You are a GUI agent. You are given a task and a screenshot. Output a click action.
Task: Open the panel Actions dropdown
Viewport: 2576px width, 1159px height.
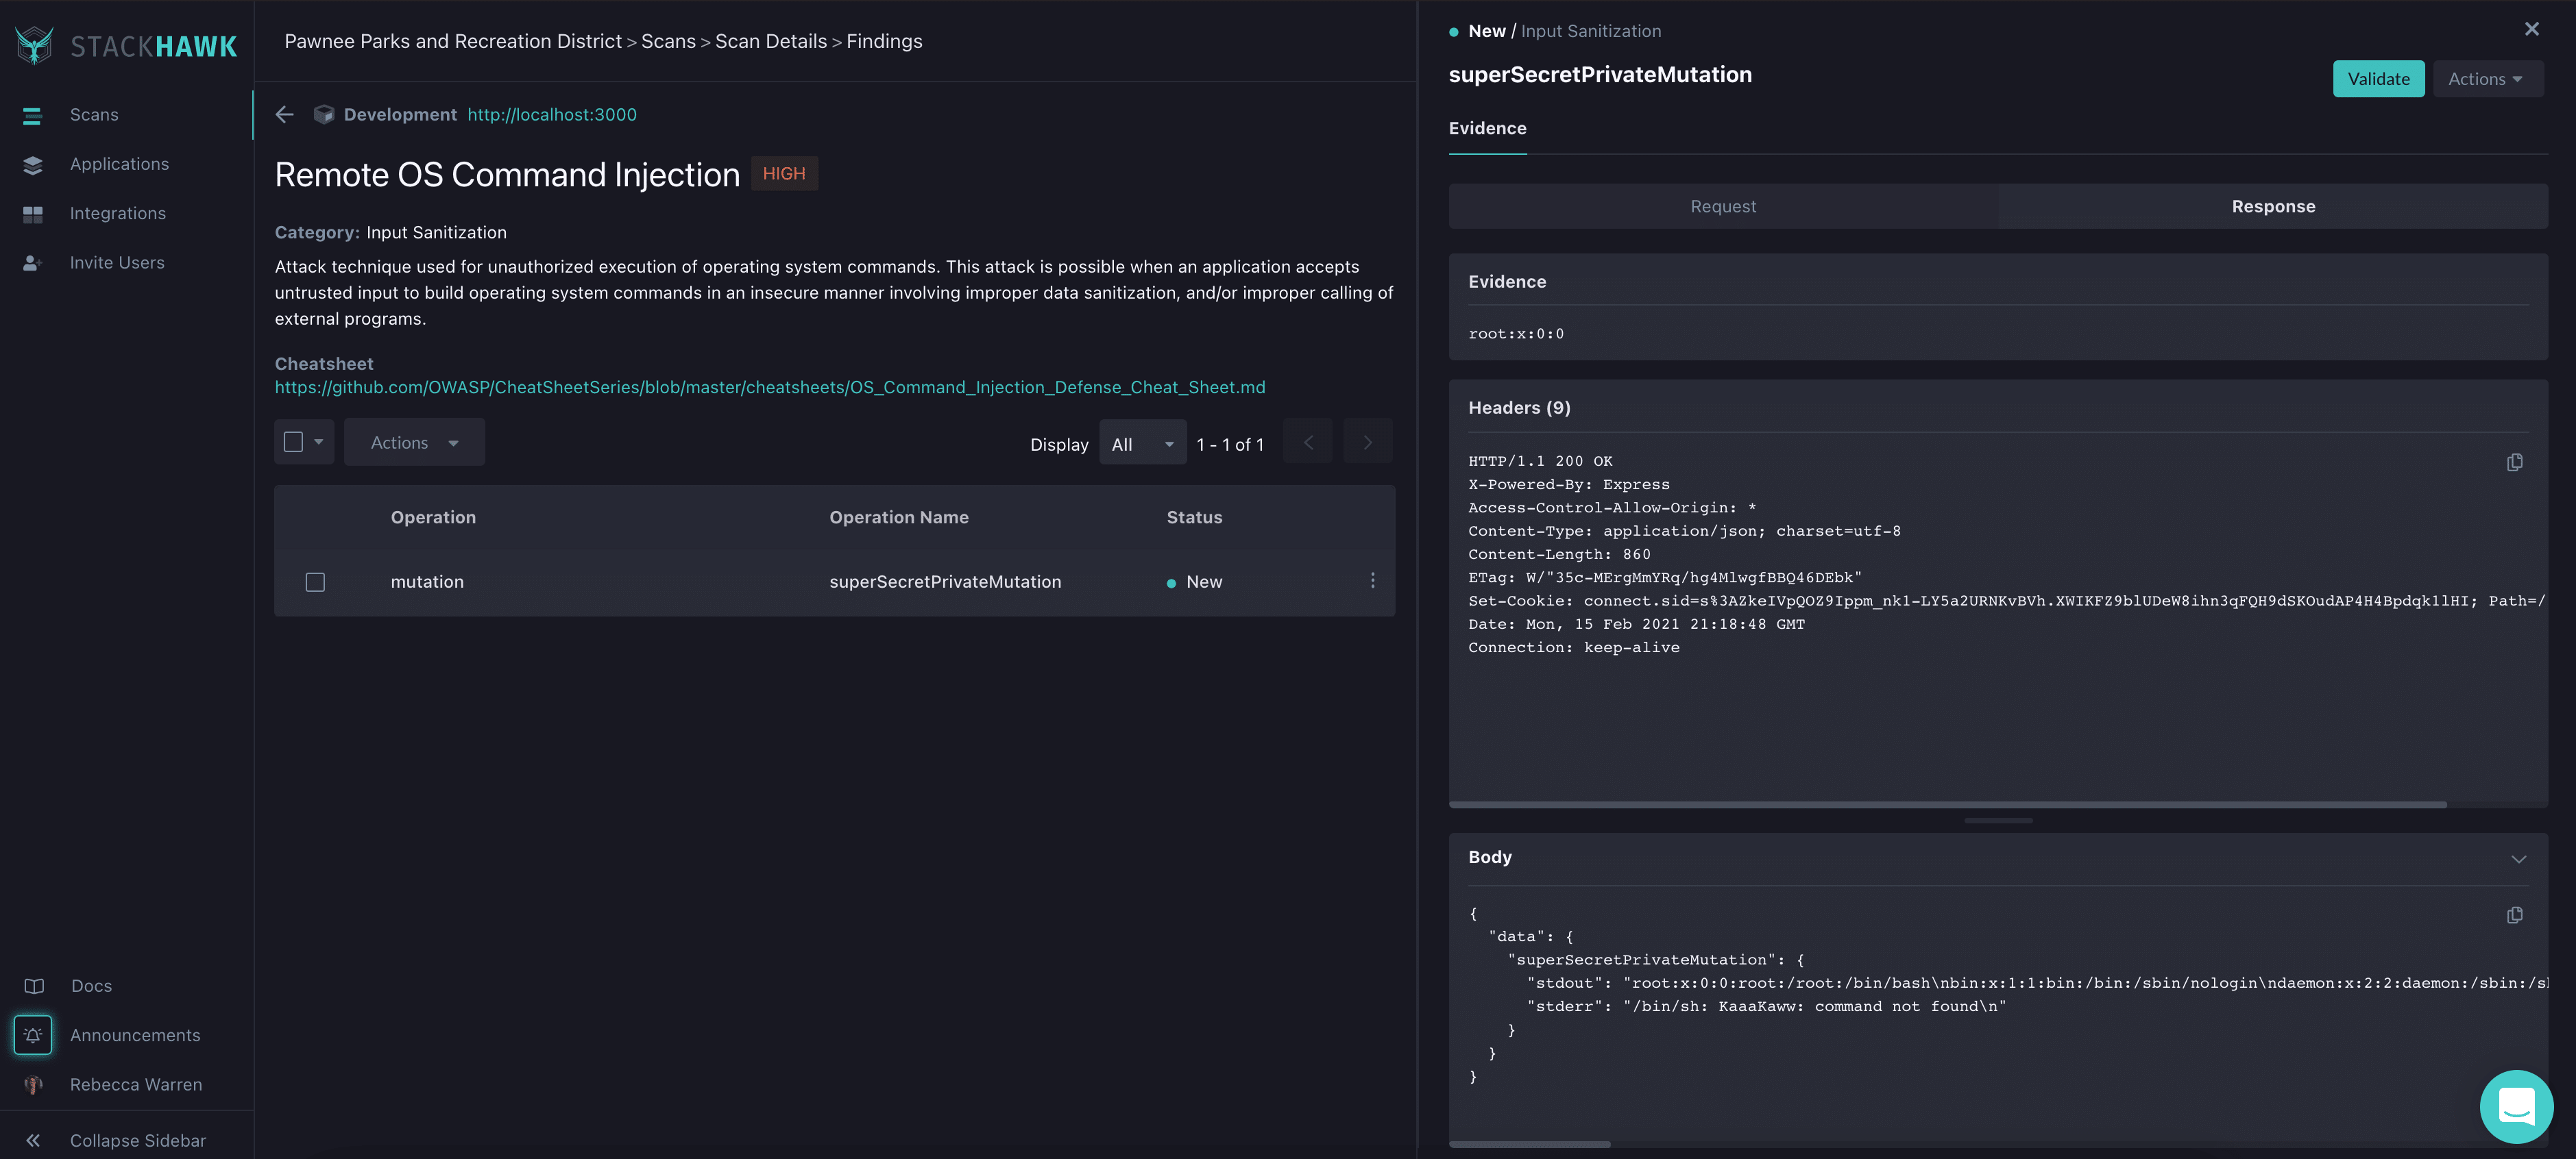point(2487,79)
